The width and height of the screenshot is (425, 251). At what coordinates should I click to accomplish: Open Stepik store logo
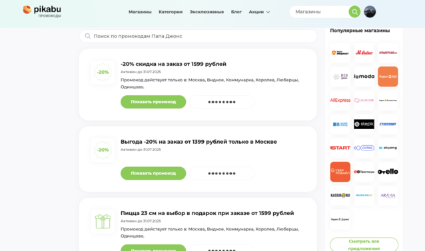[x=364, y=125]
